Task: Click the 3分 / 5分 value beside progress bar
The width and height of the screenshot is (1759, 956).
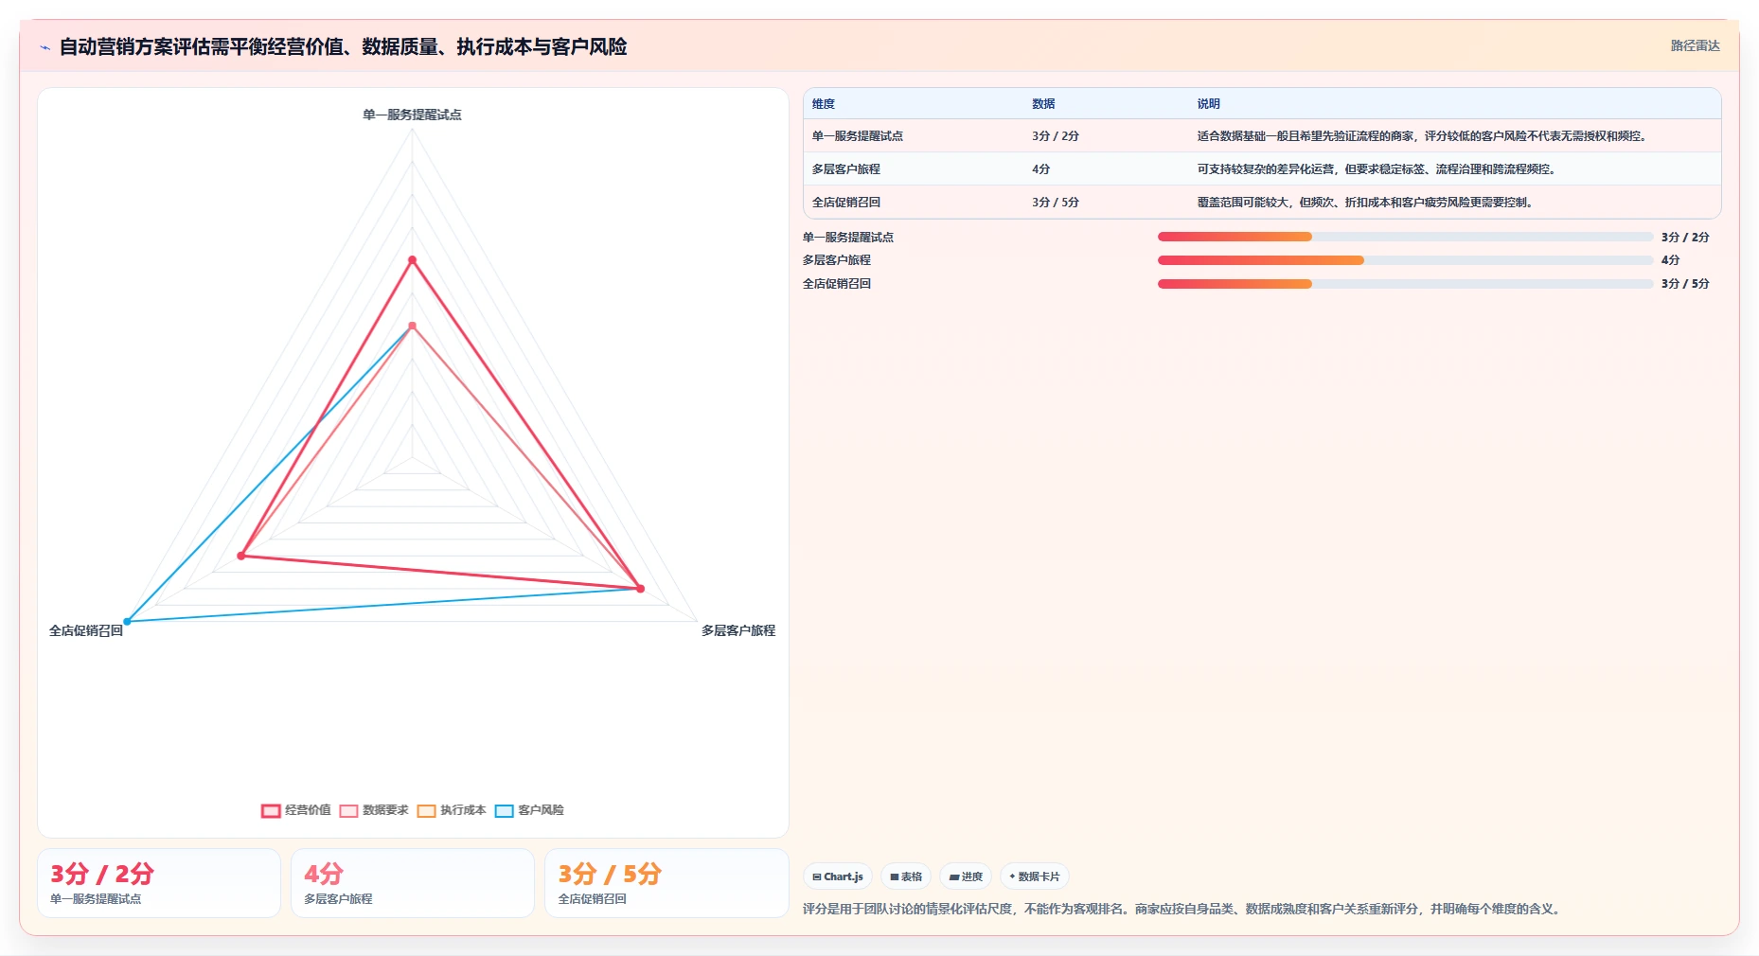Action: (1685, 284)
